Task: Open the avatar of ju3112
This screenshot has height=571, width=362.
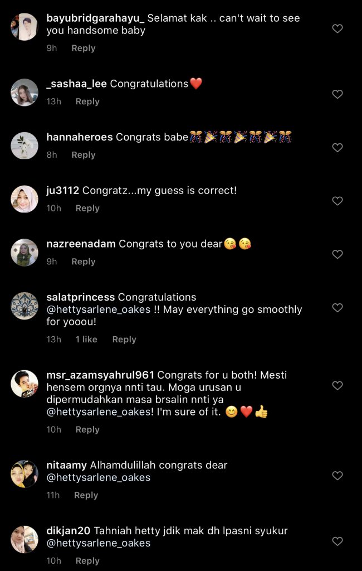Action: pos(25,199)
